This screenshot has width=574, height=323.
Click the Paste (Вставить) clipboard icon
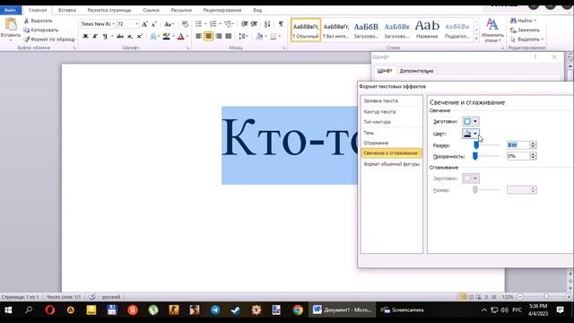(11, 25)
